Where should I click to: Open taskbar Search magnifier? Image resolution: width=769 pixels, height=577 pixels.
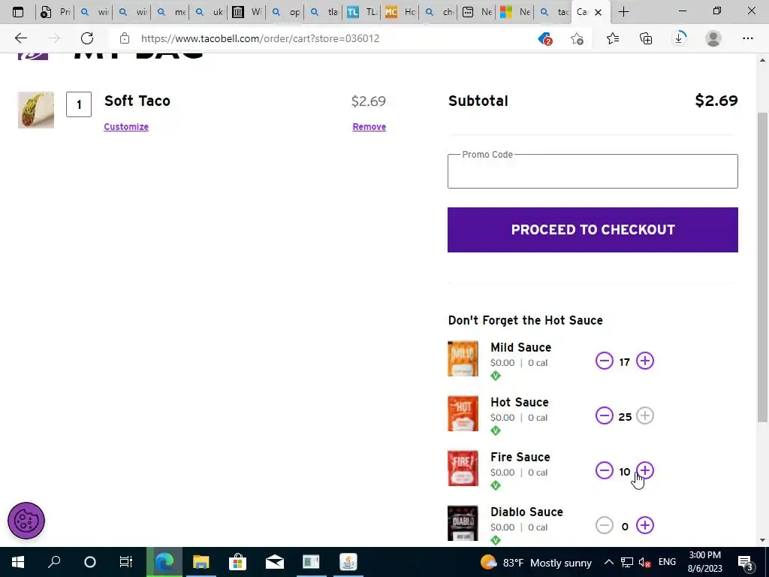point(54,562)
